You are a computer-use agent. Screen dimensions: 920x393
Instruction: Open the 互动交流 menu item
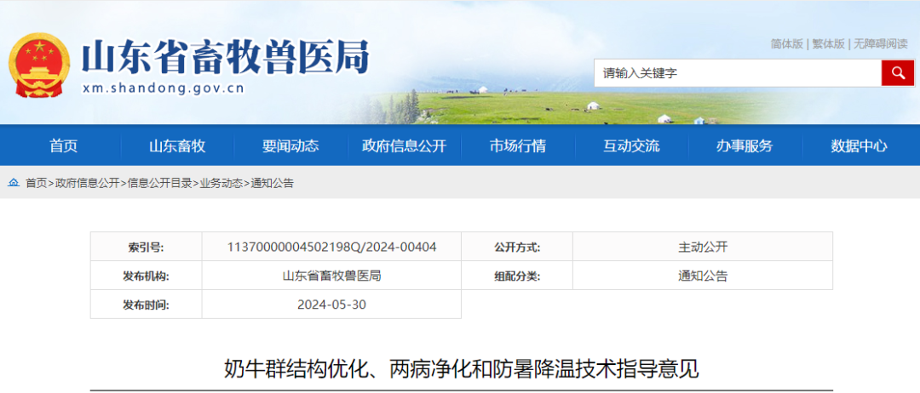pyautogui.click(x=631, y=145)
